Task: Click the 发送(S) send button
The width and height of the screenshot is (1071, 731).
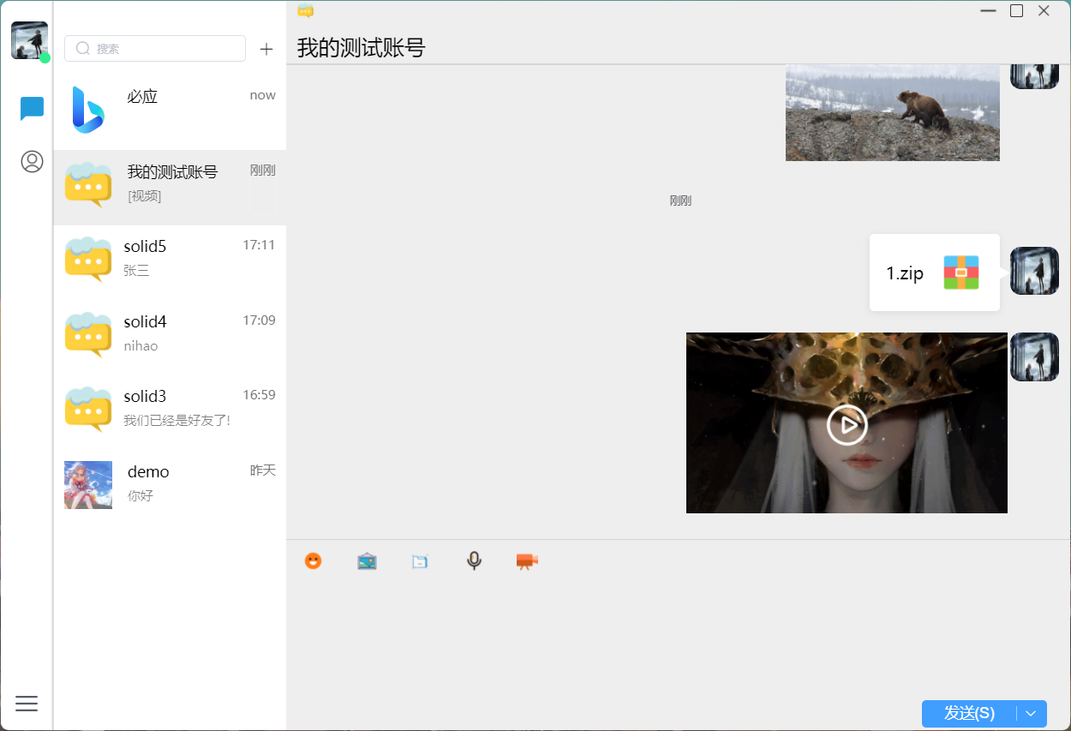Action: (969, 713)
